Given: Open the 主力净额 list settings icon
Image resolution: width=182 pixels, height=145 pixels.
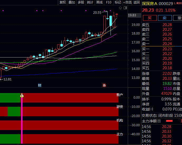Looking at the screenshot, I should 159,121.
